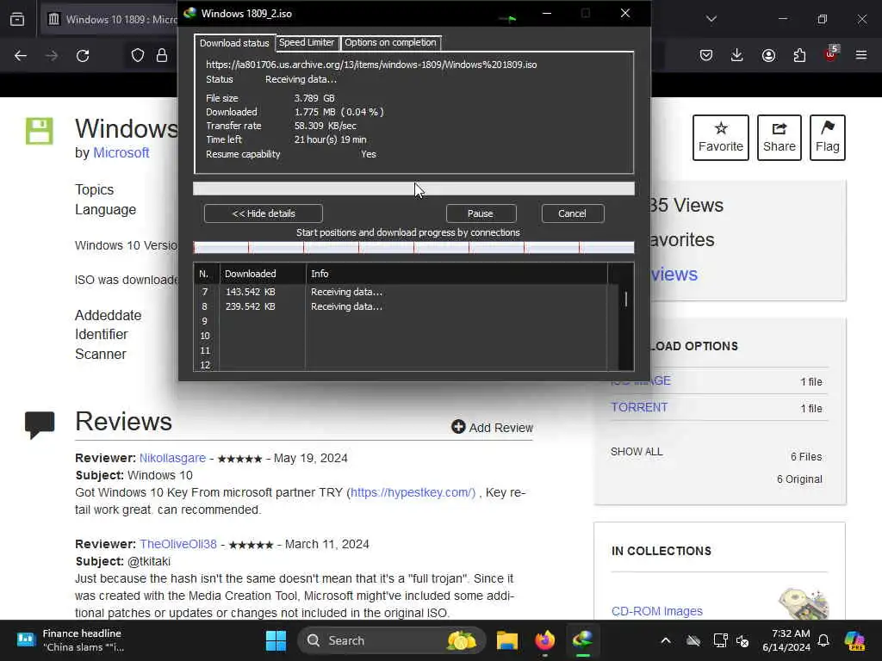Click the Reviews speech bubble icon

tap(40, 425)
